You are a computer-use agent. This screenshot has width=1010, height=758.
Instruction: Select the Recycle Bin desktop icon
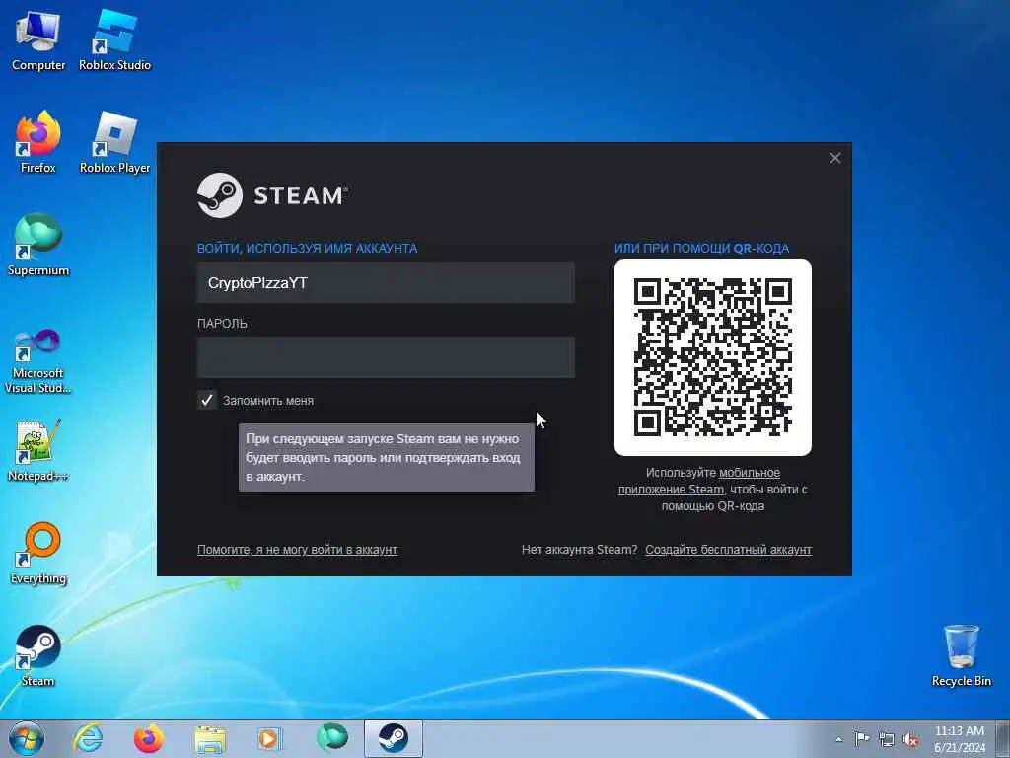tap(961, 656)
